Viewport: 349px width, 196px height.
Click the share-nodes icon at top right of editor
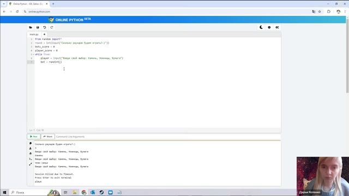click(x=277, y=27)
